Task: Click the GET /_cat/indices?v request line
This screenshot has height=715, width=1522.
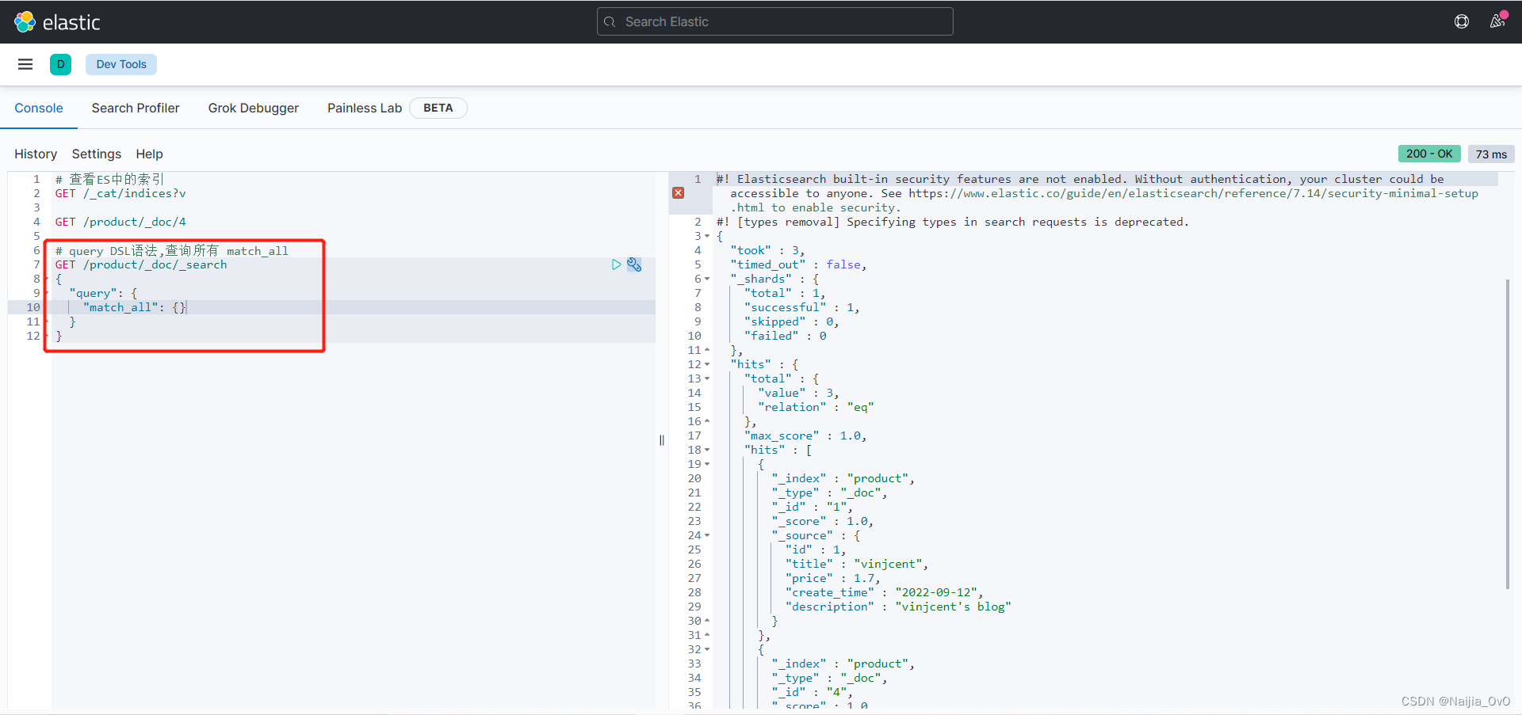Action: coord(120,193)
